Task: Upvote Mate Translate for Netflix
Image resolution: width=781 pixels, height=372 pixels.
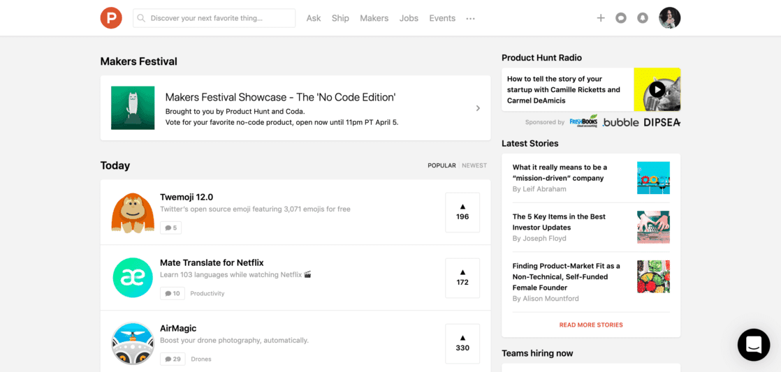Action: [x=462, y=278]
